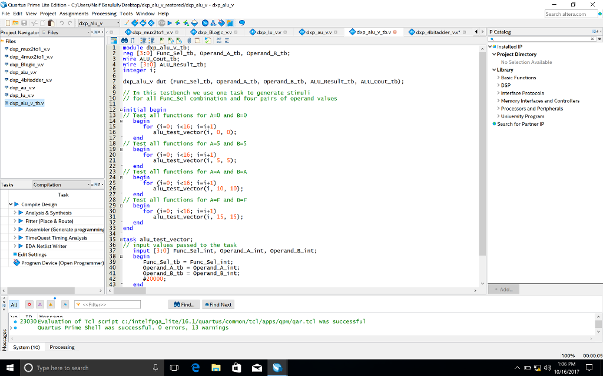Expand Basic Functions in IP Catalog

pyautogui.click(x=498, y=78)
